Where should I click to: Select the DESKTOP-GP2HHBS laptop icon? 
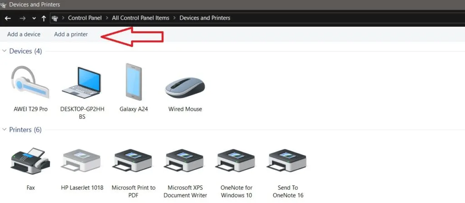click(82, 83)
